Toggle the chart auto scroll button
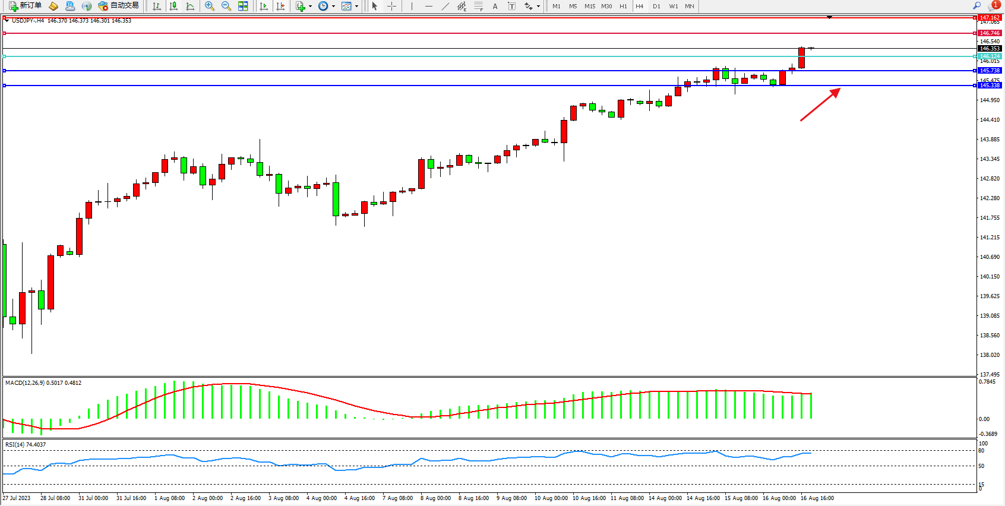Screen dimensions: 1005x506 [264, 6]
